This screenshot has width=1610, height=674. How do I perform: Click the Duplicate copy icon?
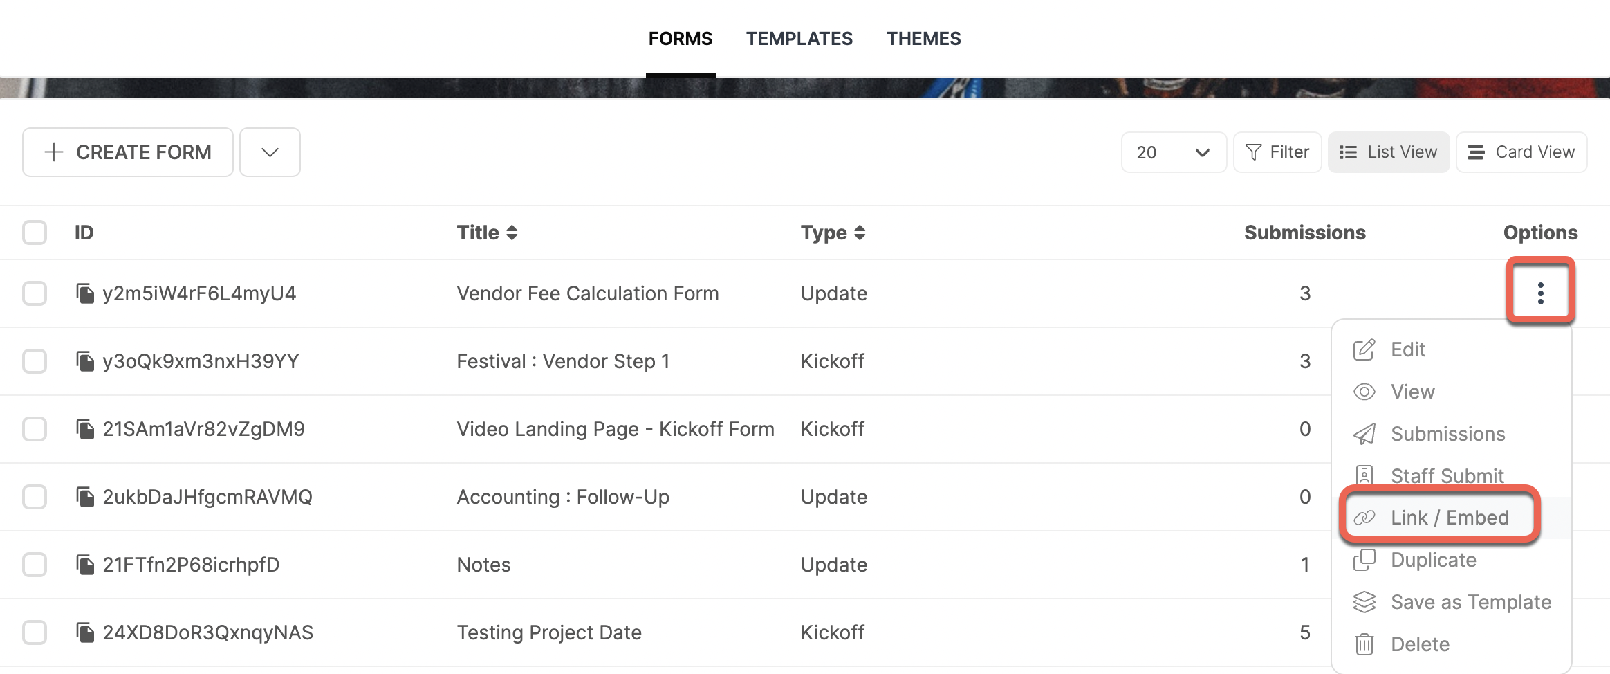[x=1364, y=560]
